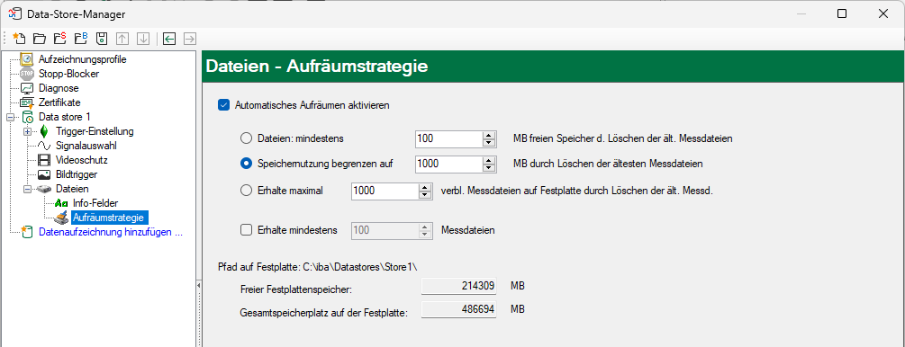Select the highlighted Aufräumstrategie label
Image resolution: width=905 pixels, height=347 pixels.
pos(110,218)
